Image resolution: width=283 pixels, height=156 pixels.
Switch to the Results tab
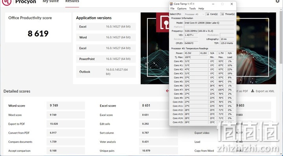click(72, 2)
